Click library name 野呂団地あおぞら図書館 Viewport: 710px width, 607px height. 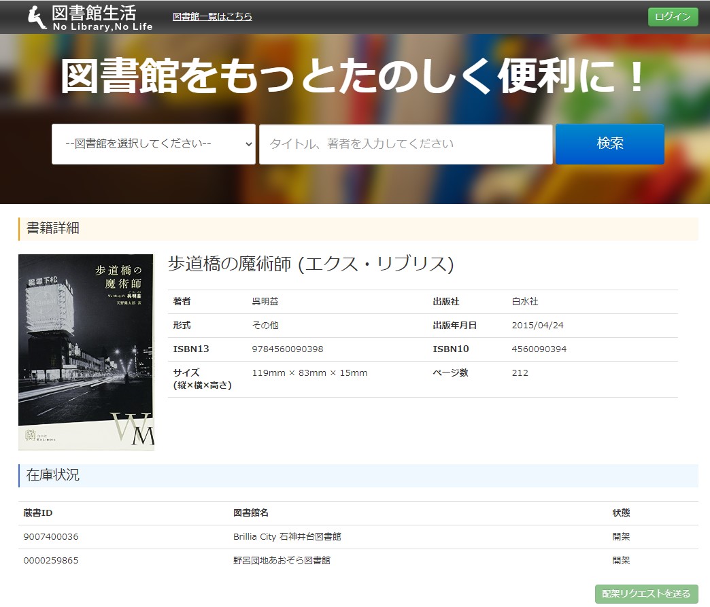pos(282,561)
